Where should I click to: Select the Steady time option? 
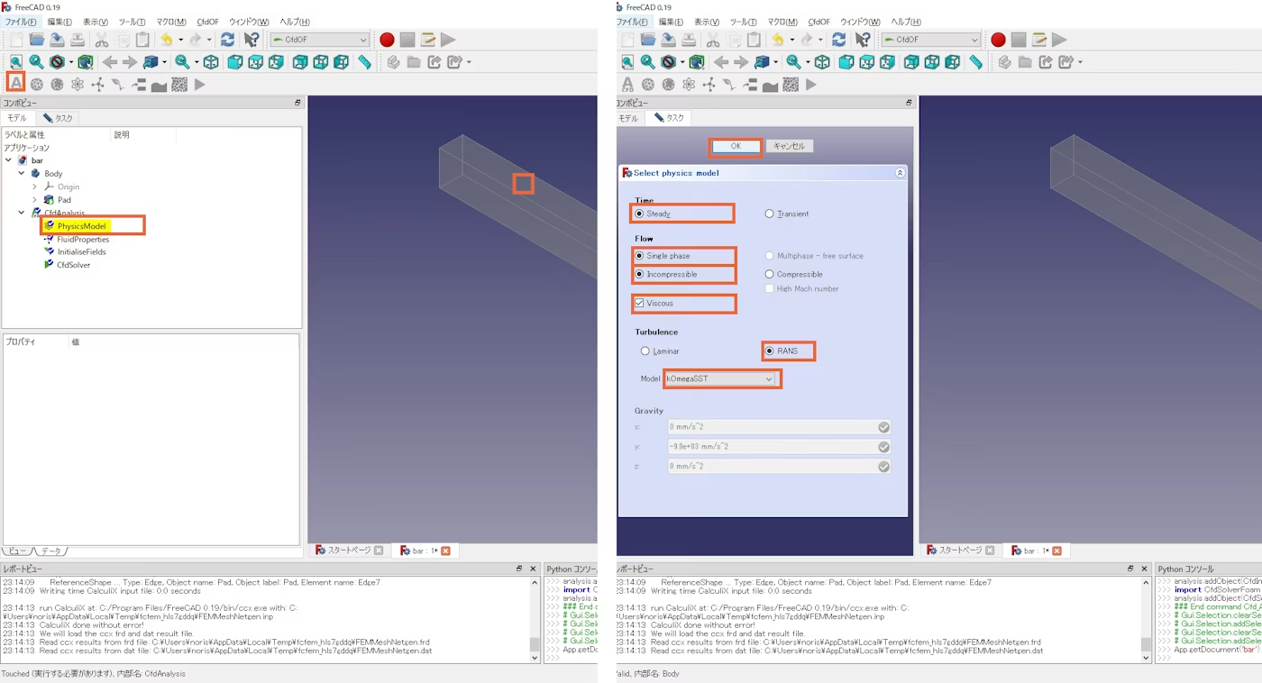639,214
